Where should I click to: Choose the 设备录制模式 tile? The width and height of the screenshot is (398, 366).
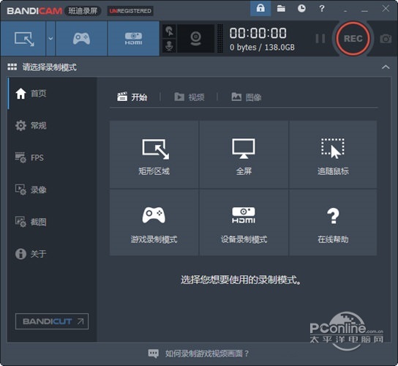(x=244, y=223)
